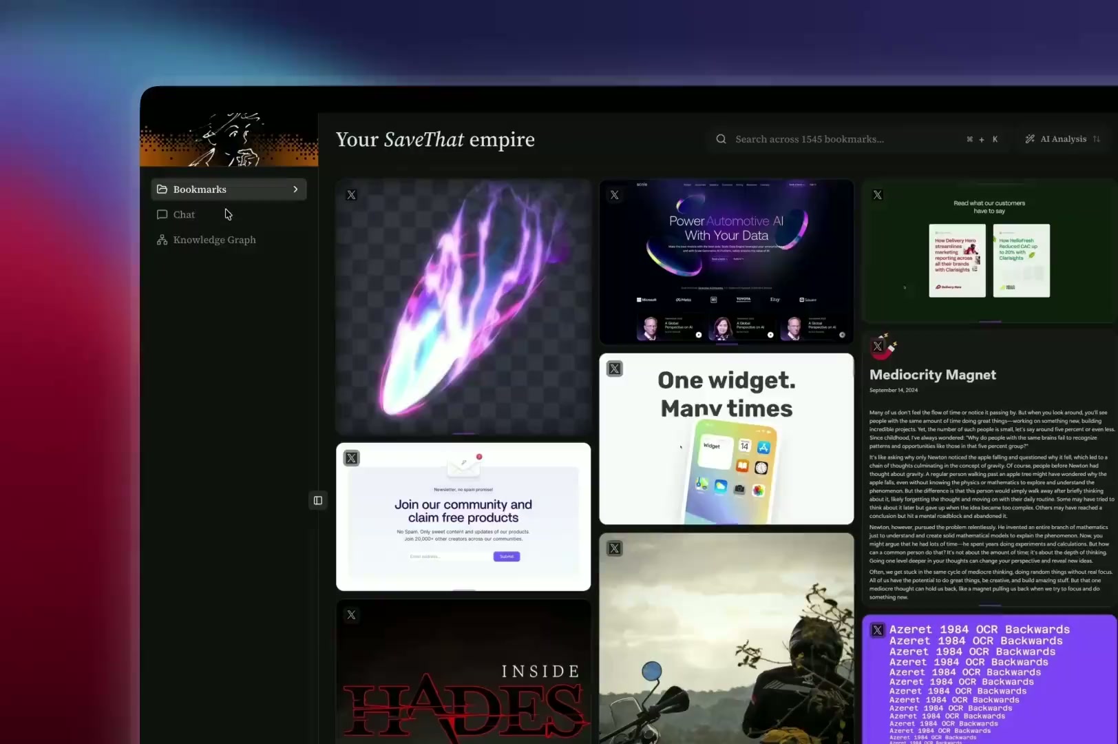Open the Join our community bookmark card
Viewport: 1118px width, 744px height.
pyautogui.click(x=463, y=517)
